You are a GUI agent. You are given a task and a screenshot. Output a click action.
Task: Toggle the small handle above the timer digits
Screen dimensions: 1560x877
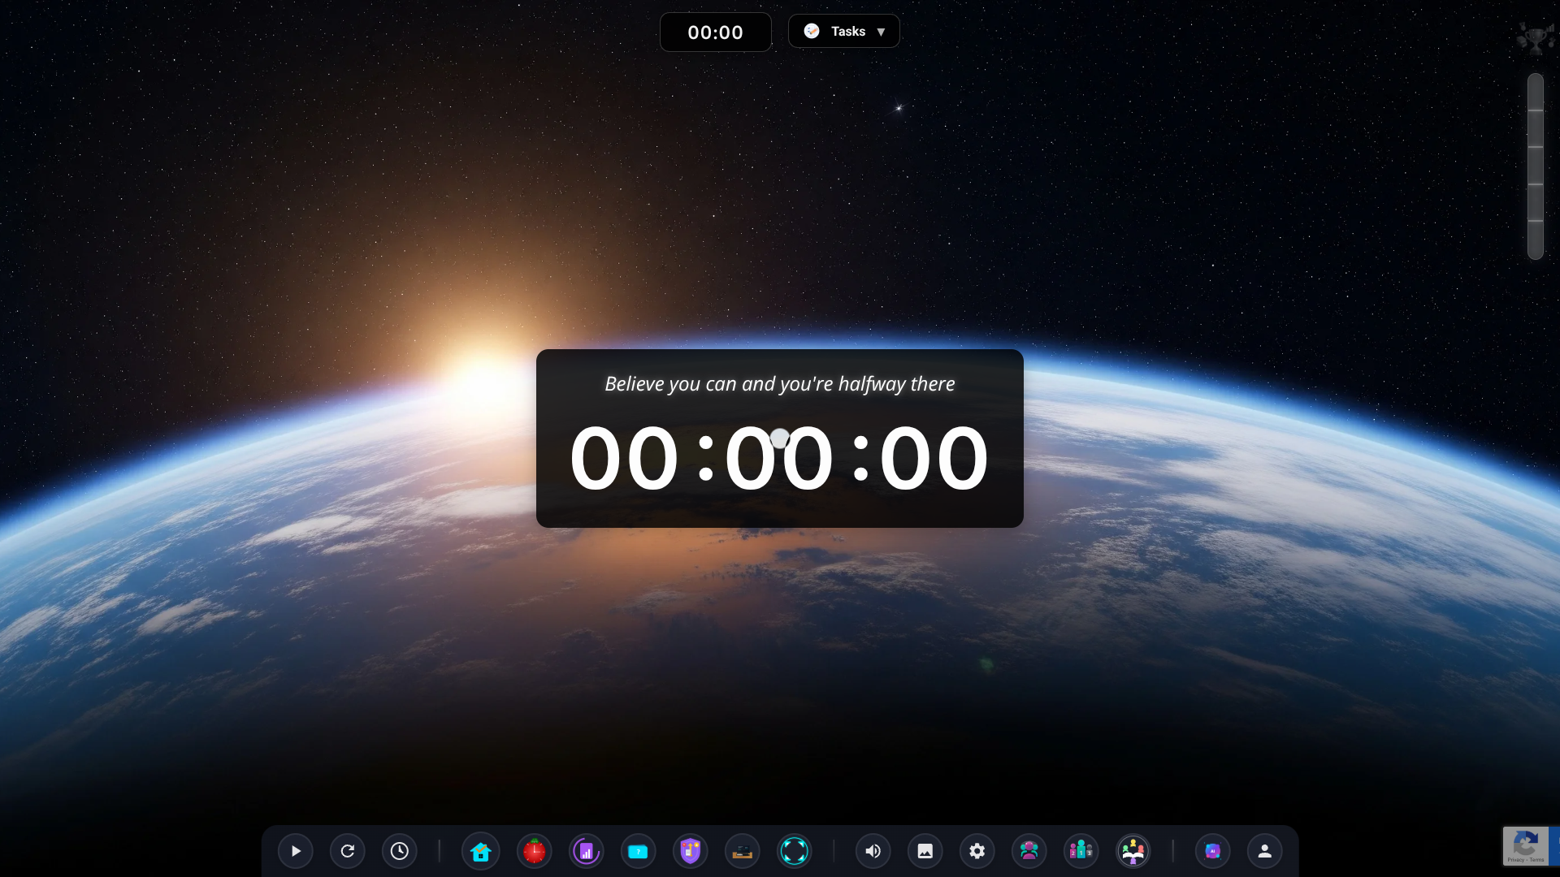(779, 438)
